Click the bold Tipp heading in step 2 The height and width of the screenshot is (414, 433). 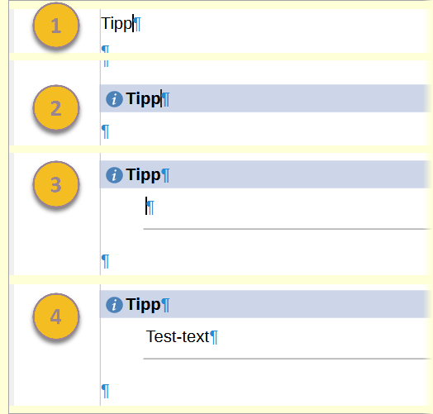(x=143, y=98)
